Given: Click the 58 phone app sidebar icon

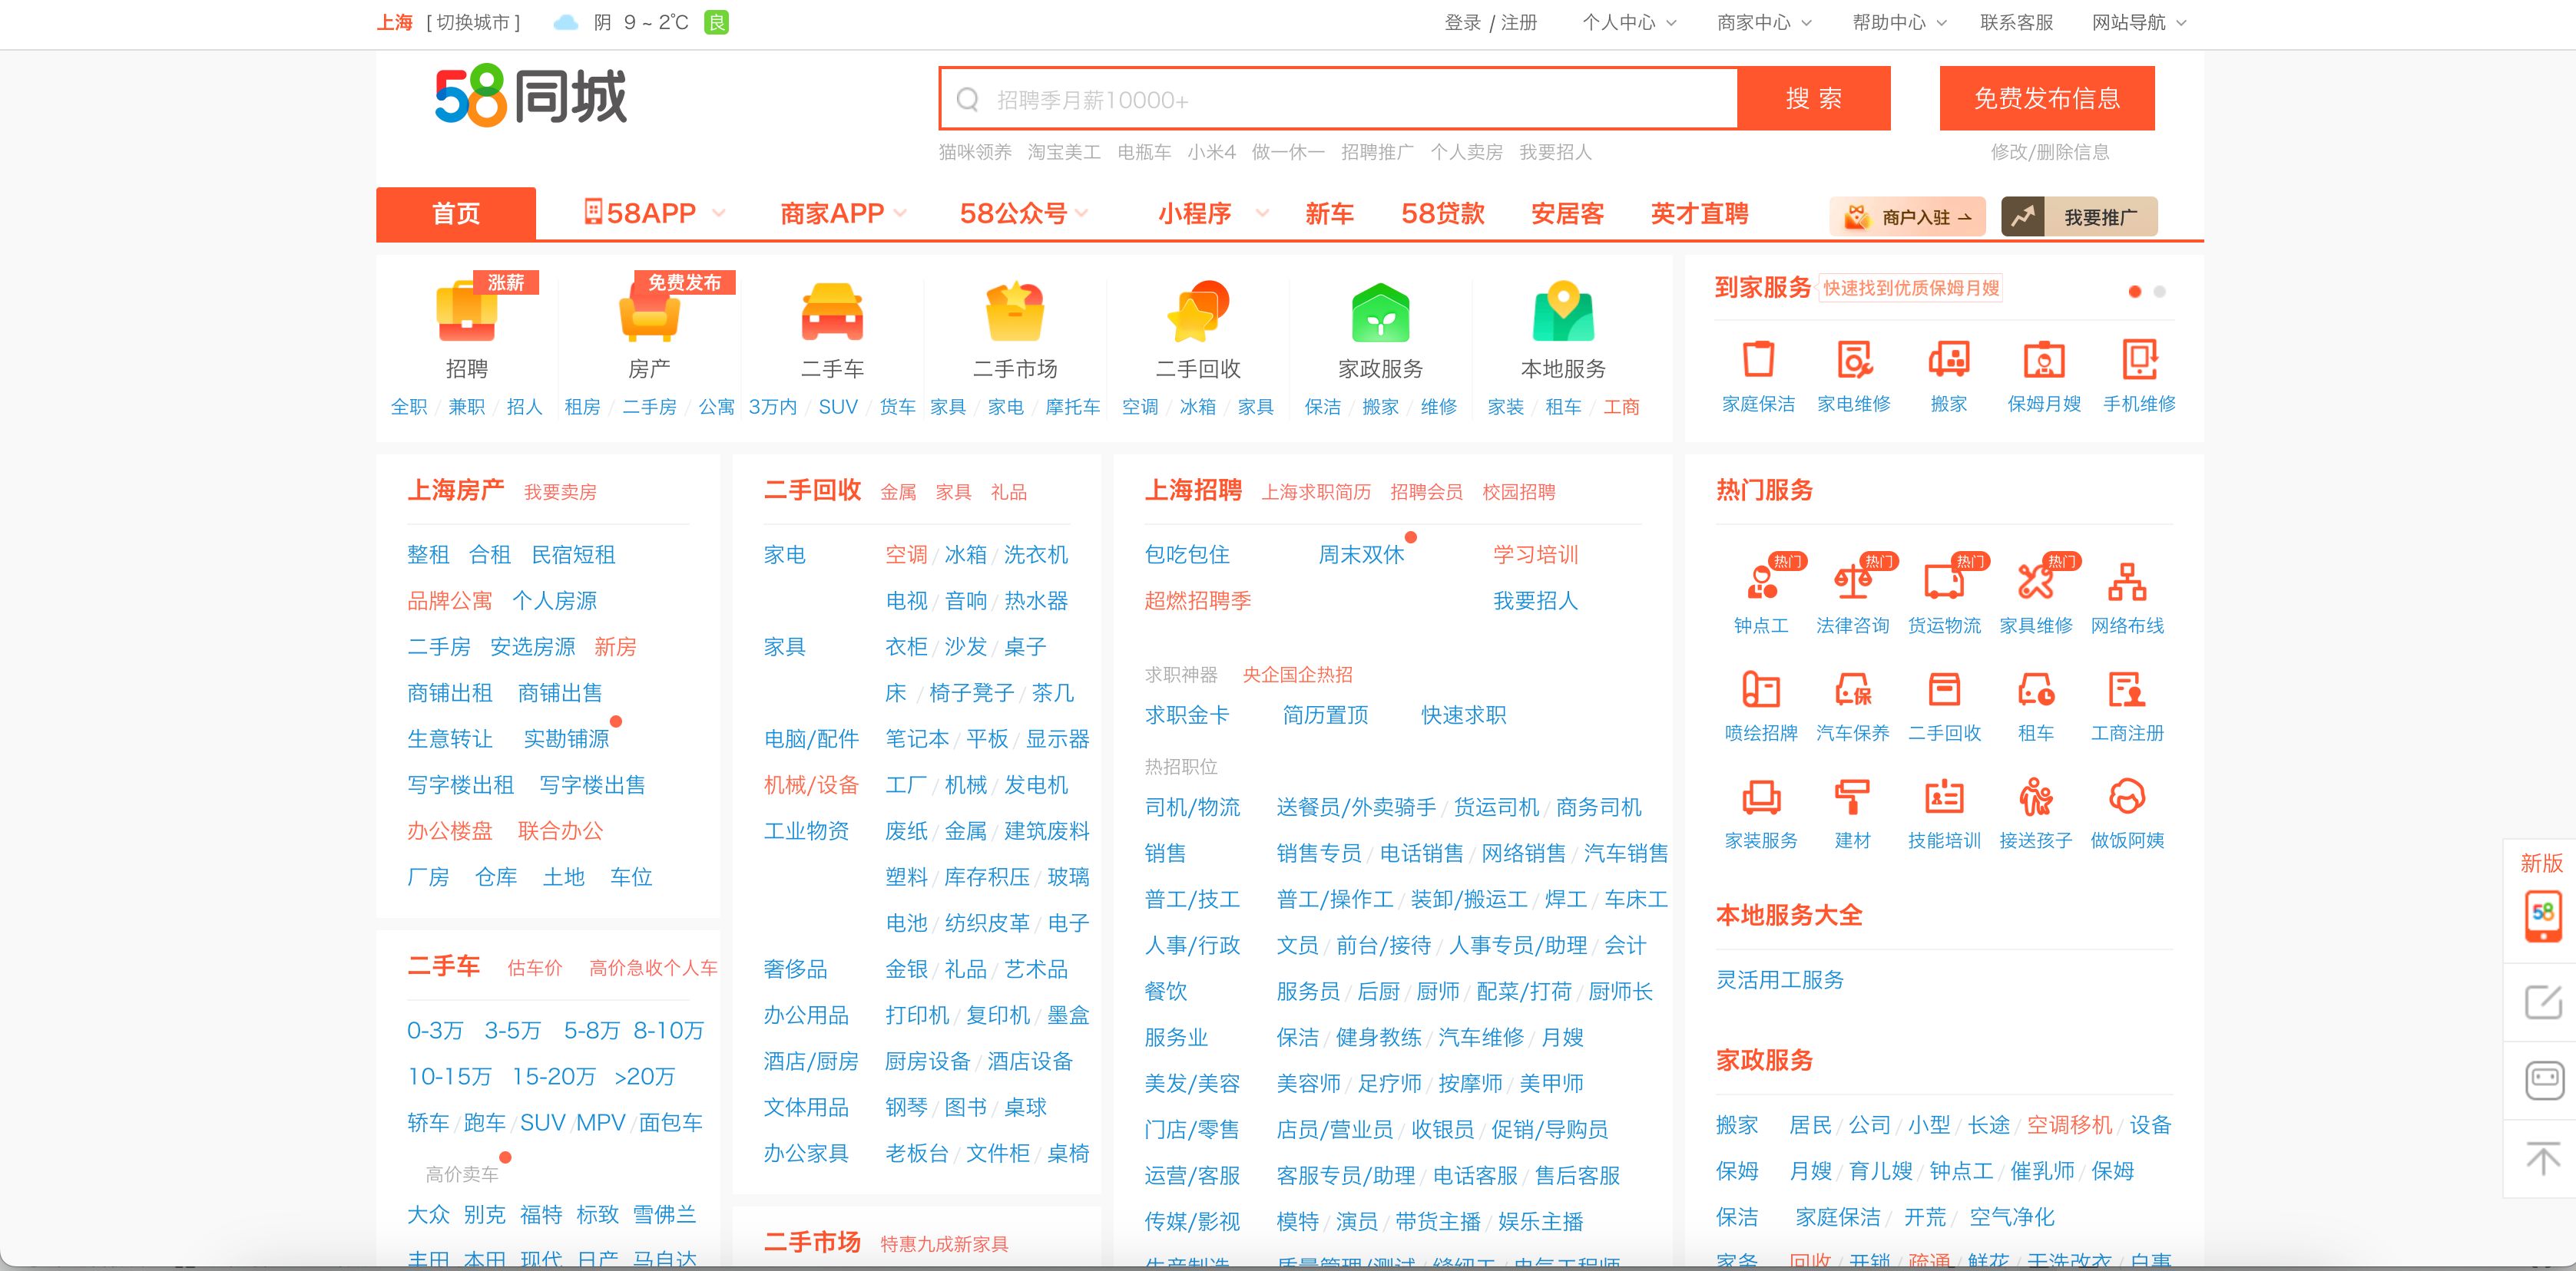Looking at the screenshot, I should pyautogui.click(x=2543, y=916).
